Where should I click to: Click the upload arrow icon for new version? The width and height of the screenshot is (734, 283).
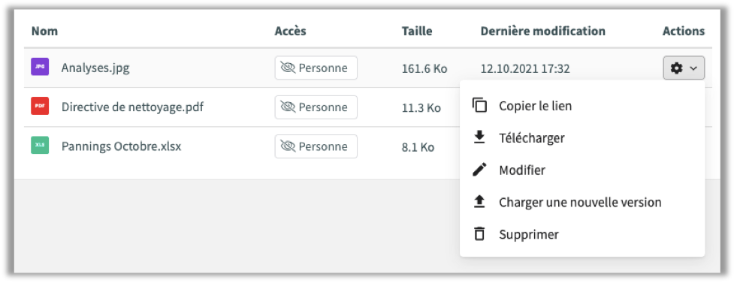point(479,202)
